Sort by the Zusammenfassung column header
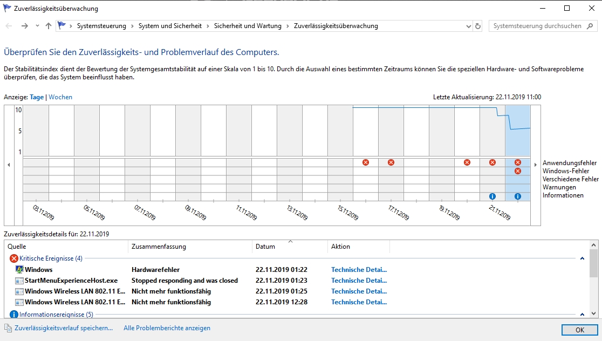The width and height of the screenshot is (602, 341). click(x=190, y=247)
